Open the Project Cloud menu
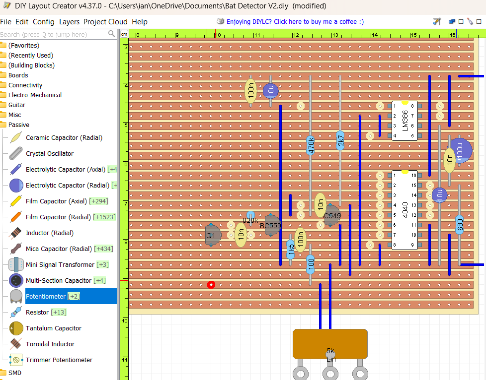Viewport: 486px width, 380px height. click(x=105, y=22)
